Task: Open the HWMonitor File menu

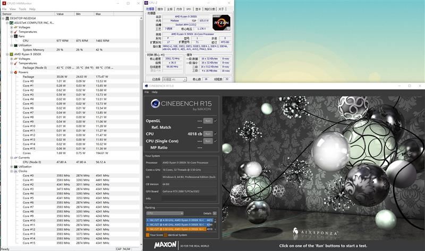Action: (x=4, y=9)
